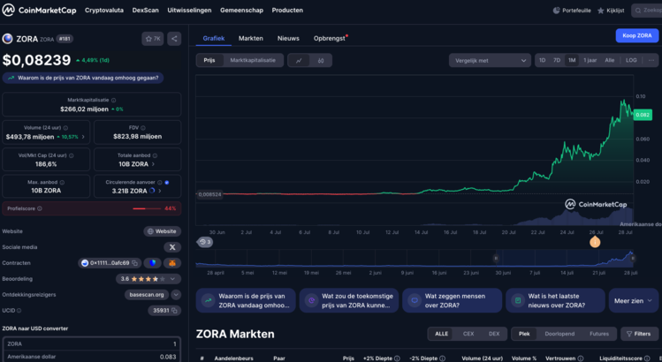Open the Website link button
Viewport: 662px width, 362px height.
162,231
